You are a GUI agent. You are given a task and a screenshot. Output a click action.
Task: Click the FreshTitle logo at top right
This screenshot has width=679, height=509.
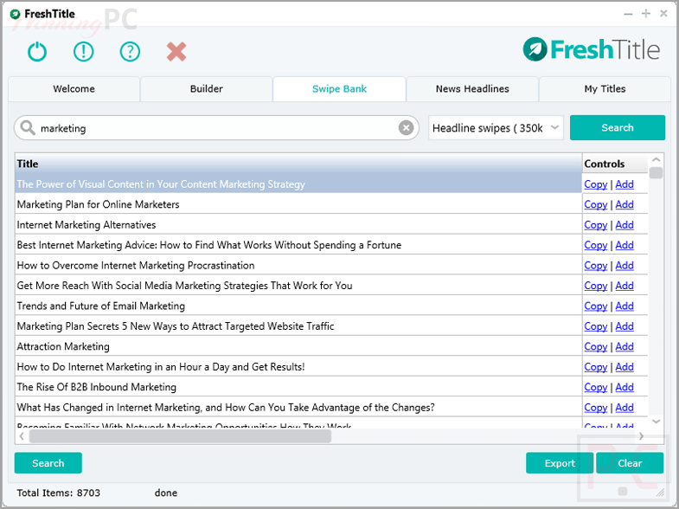[592, 49]
